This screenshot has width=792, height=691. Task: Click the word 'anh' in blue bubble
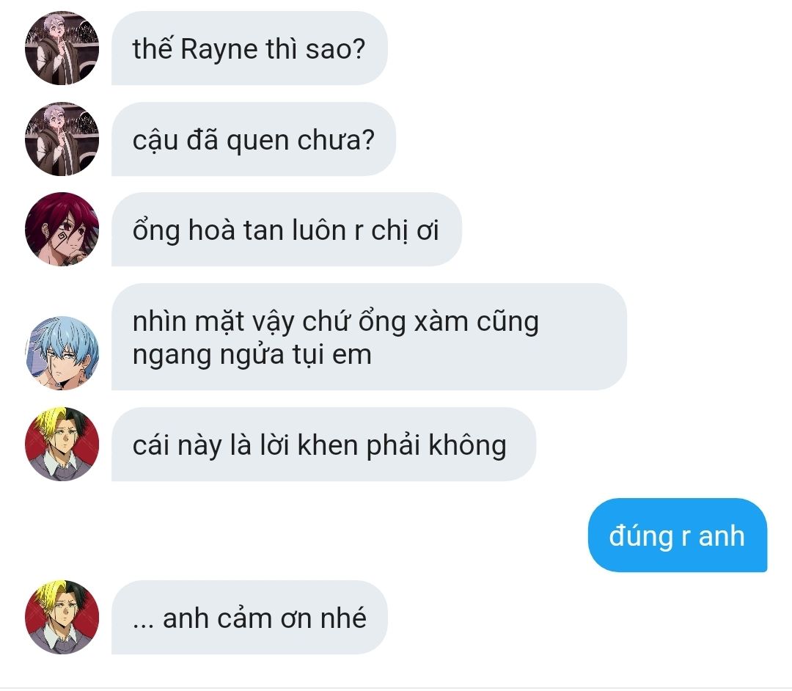722,536
